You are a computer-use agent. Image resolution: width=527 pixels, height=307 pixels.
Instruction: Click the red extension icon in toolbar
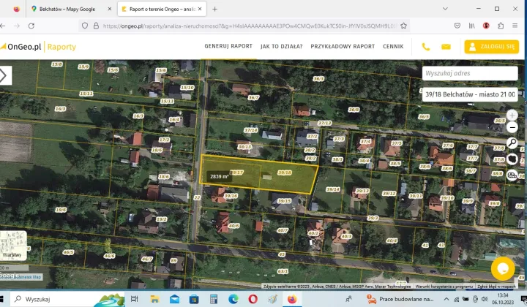[x=486, y=26]
